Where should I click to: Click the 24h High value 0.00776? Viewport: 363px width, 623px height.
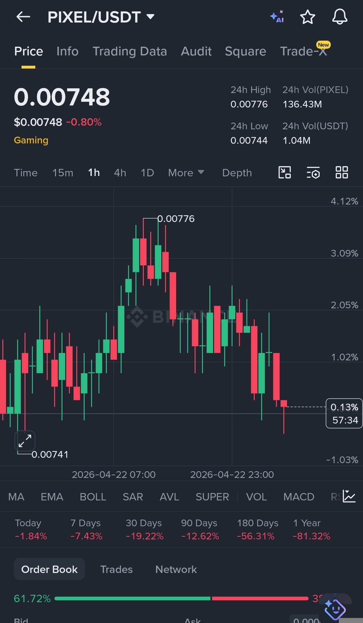tap(249, 104)
